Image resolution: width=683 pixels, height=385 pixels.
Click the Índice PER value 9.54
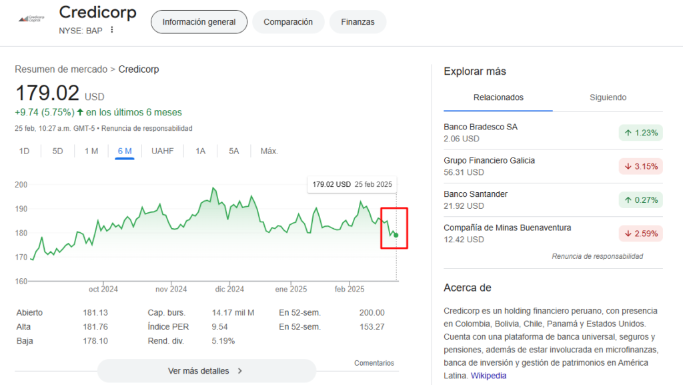(220, 327)
